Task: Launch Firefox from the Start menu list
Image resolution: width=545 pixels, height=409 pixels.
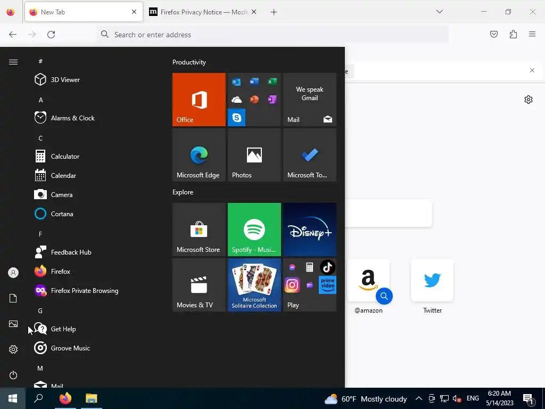Action: [x=94, y=271]
